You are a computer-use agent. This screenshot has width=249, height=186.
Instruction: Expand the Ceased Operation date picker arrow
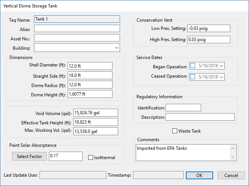click(x=221, y=77)
